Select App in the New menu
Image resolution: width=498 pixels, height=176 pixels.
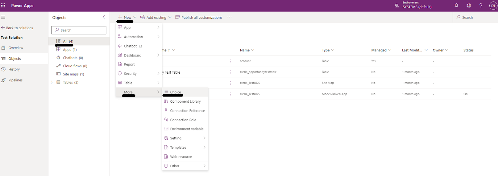coord(139,28)
